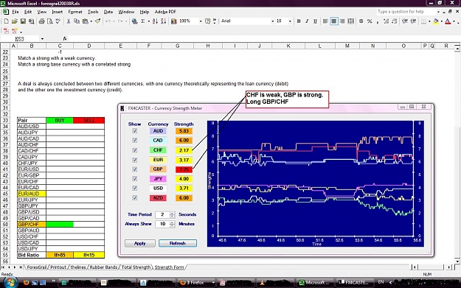
Task: Apply bold formatting
Action: (299, 21)
